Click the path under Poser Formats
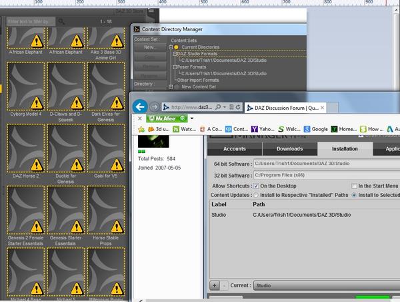 click(x=224, y=74)
